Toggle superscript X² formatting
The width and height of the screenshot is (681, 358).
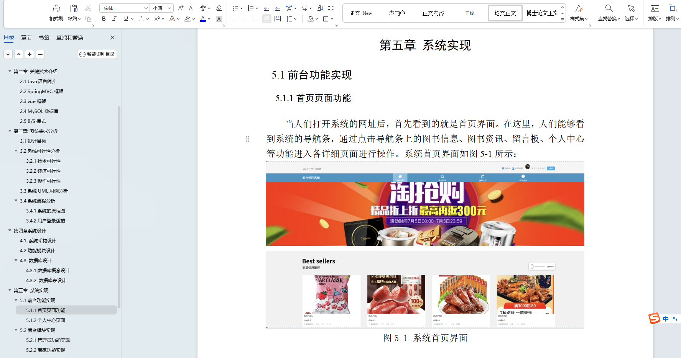pos(157,19)
